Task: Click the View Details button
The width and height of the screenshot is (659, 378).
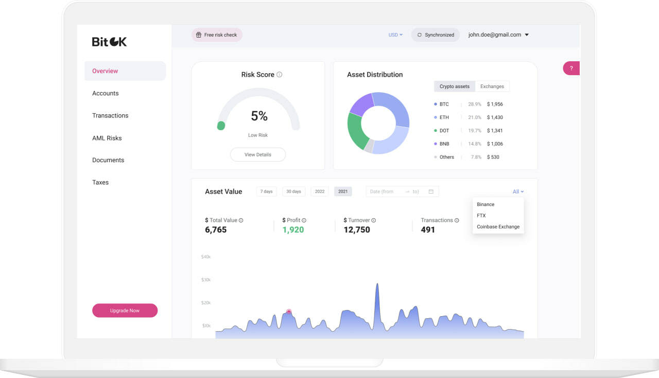Action: (x=258, y=154)
